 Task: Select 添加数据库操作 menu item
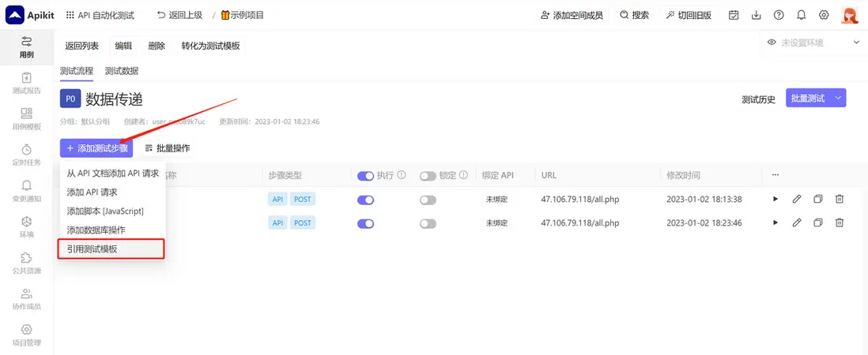[113, 230]
